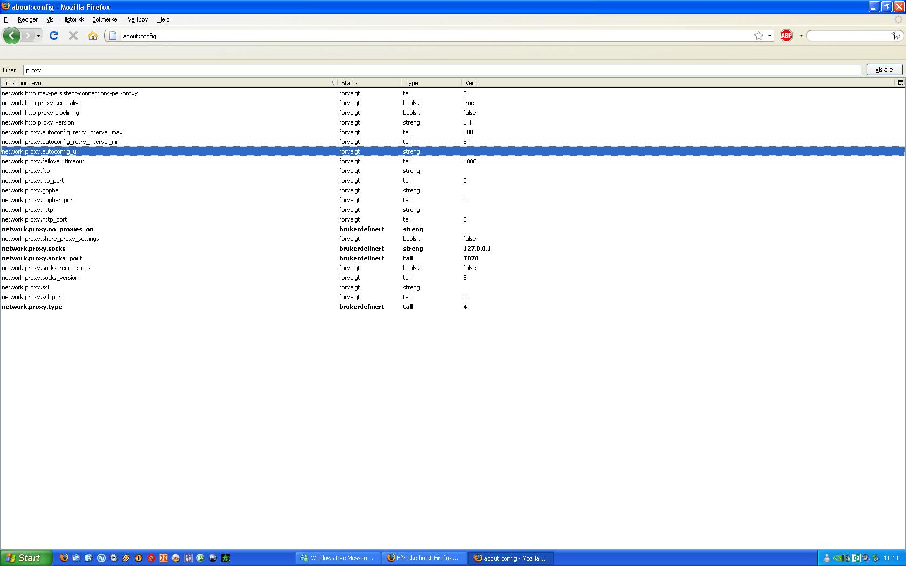Switch to Windows Live Messenger taskbar button

(x=337, y=558)
